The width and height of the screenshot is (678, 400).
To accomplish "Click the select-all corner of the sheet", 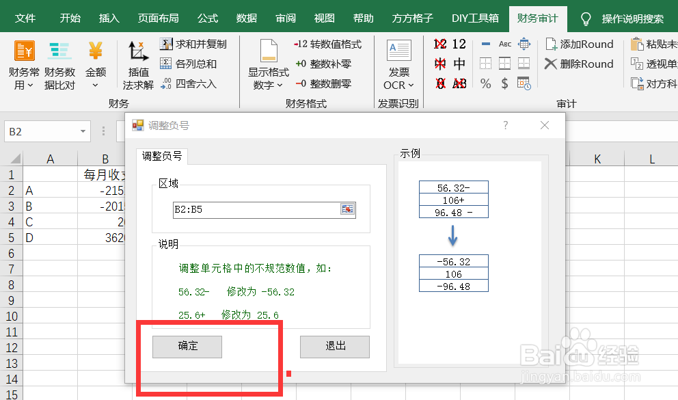I will pyautogui.click(x=12, y=158).
